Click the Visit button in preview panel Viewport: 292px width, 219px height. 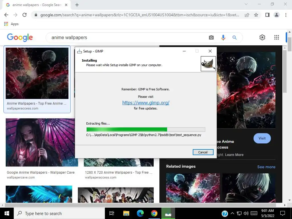point(262,138)
